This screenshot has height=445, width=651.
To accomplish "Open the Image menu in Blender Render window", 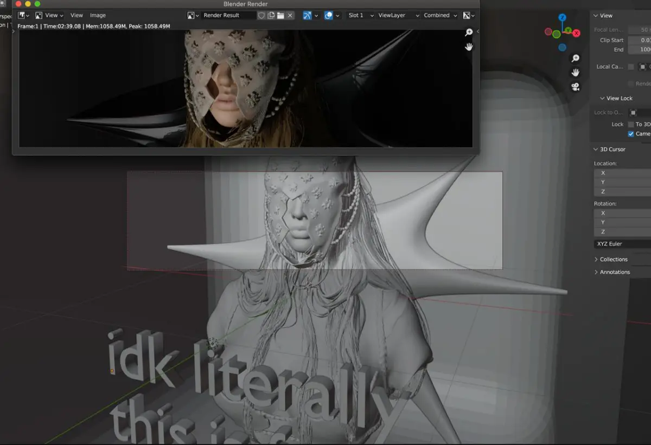I will (x=98, y=15).
